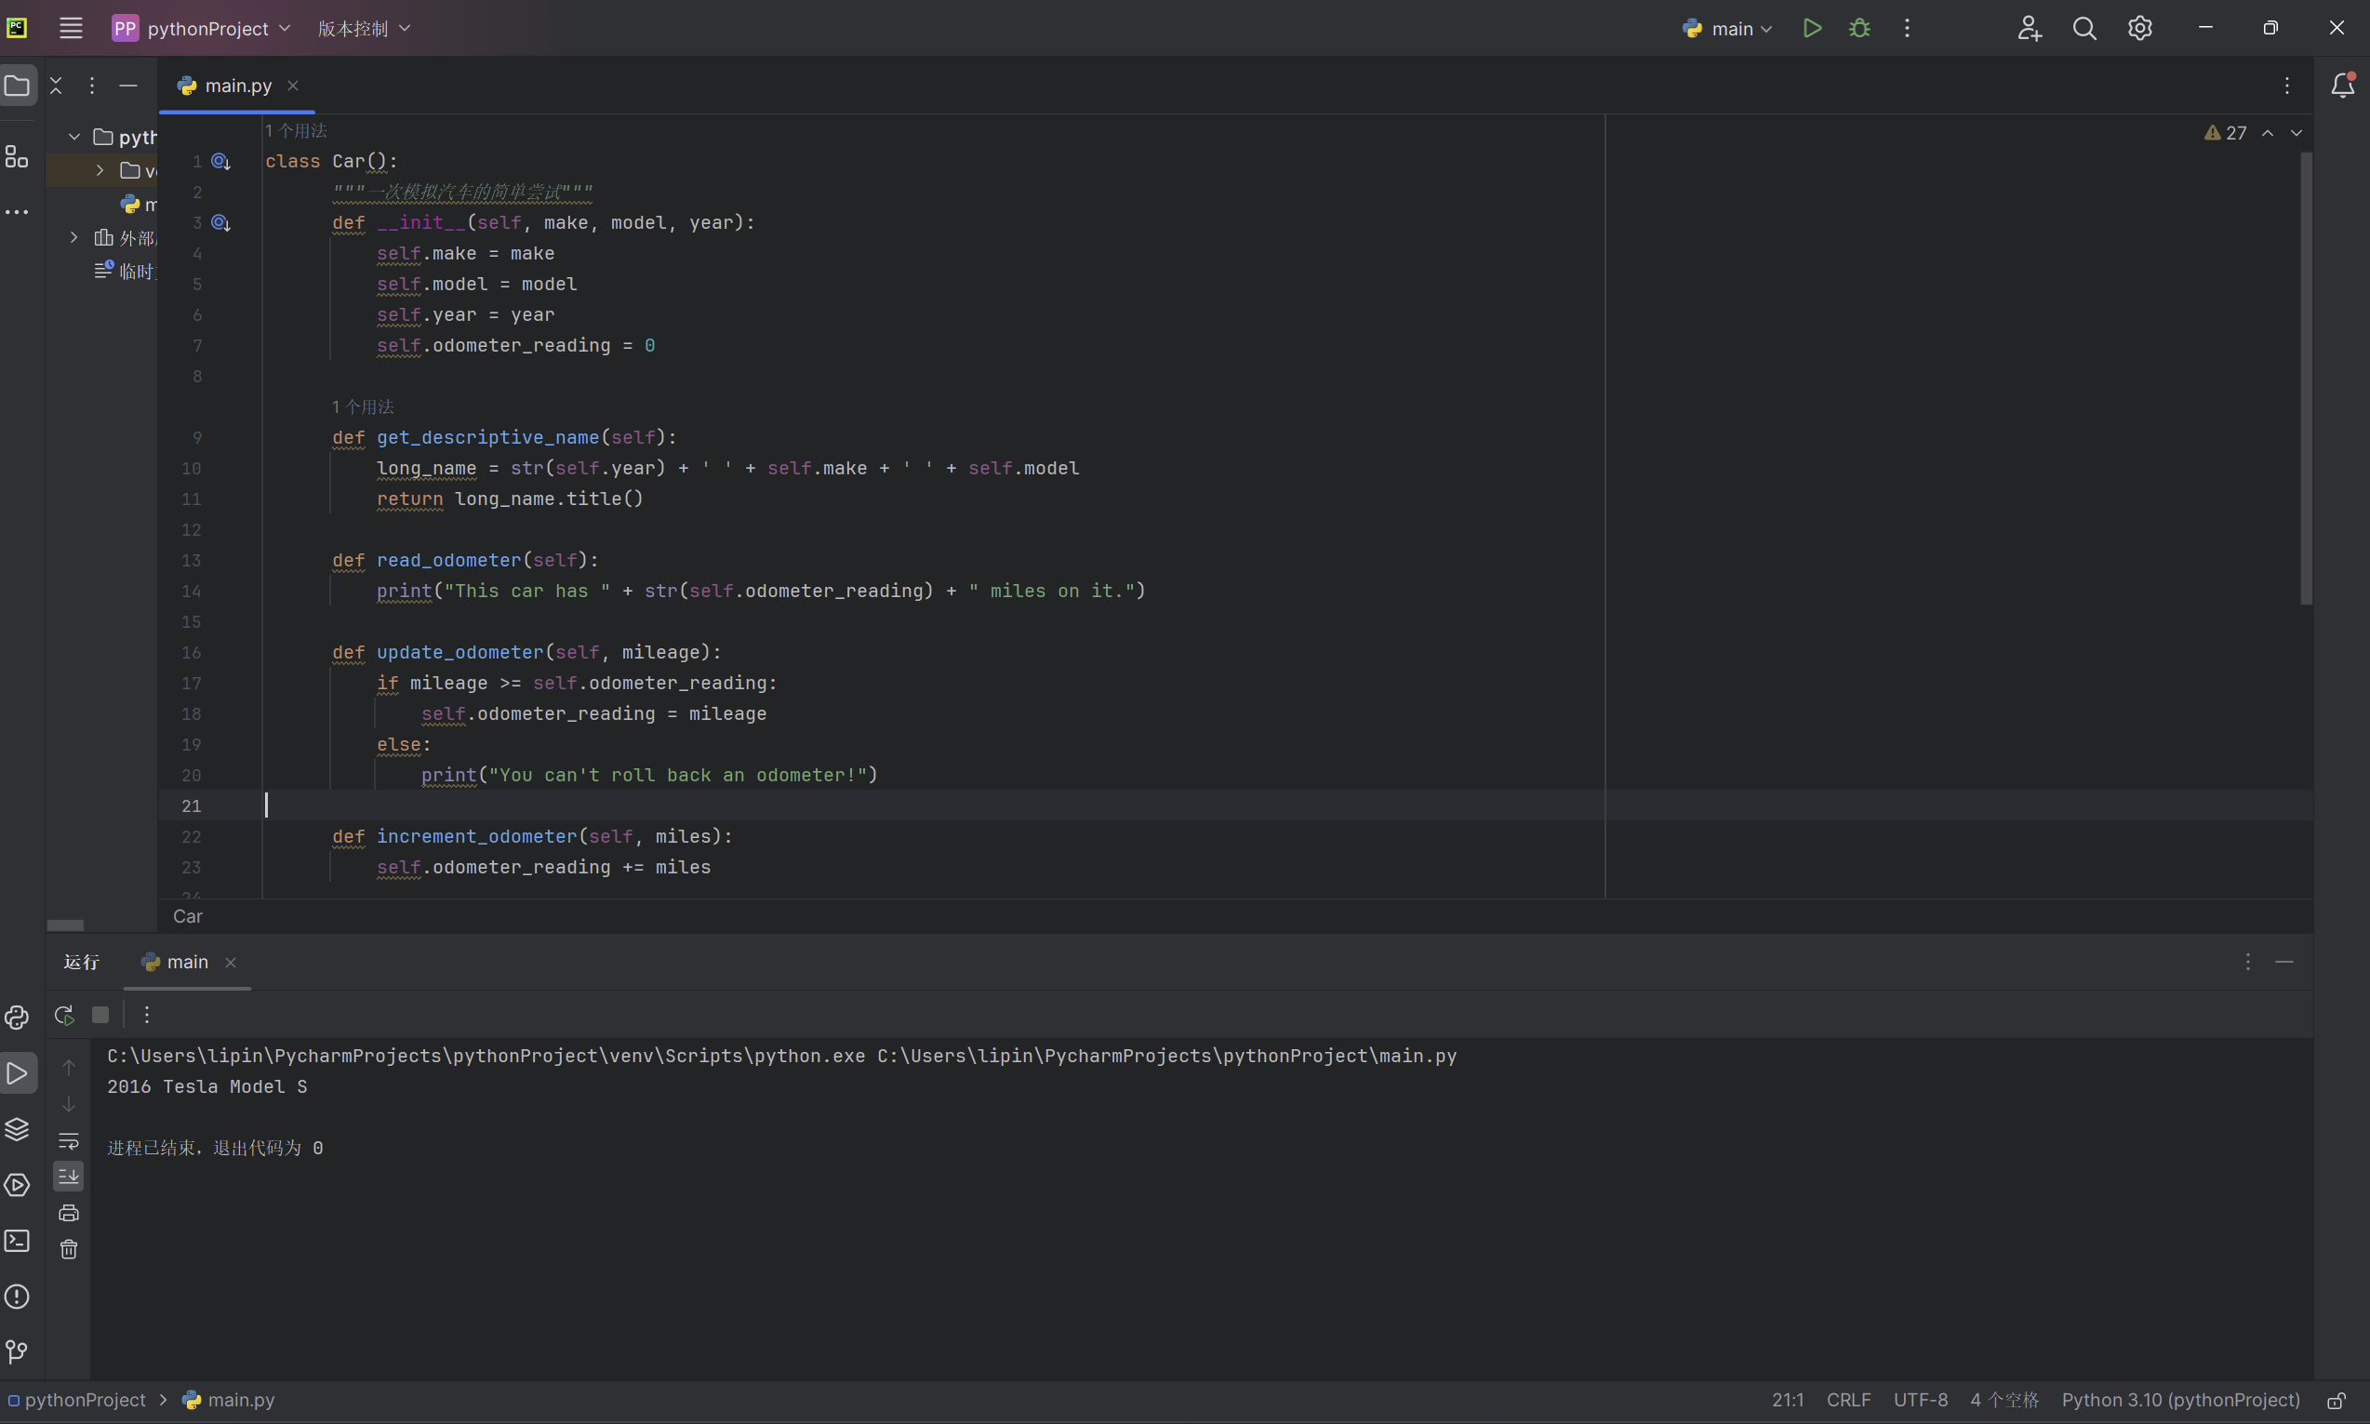The height and width of the screenshot is (1424, 2370).
Task: Collapse the pythonProject root folder
Action: [73, 136]
